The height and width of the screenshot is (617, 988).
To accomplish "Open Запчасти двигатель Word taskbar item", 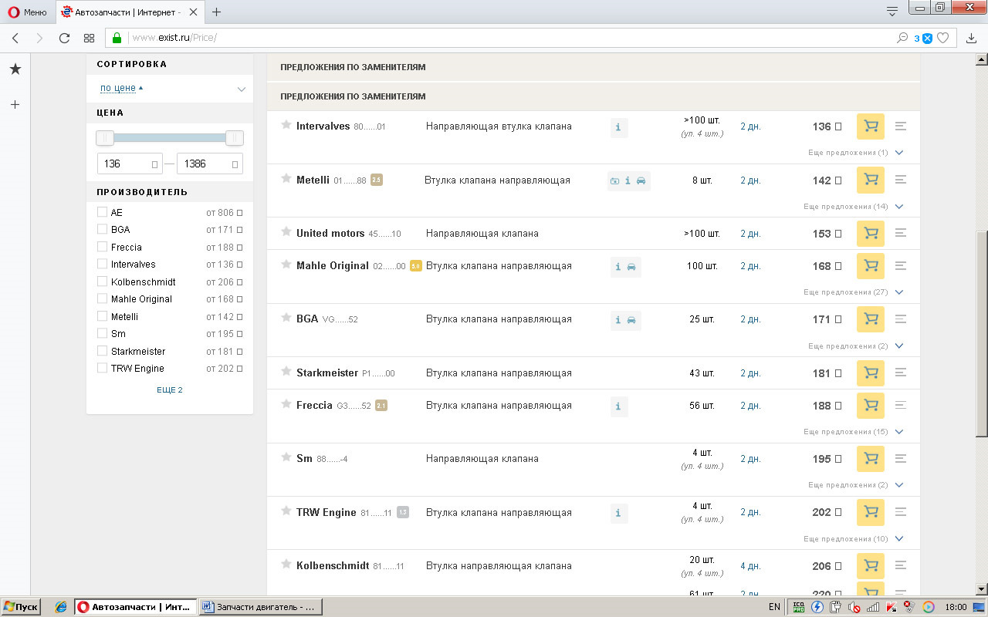I will point(260,607).
